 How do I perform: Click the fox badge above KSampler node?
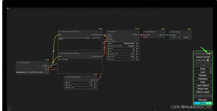pos(138,29)
